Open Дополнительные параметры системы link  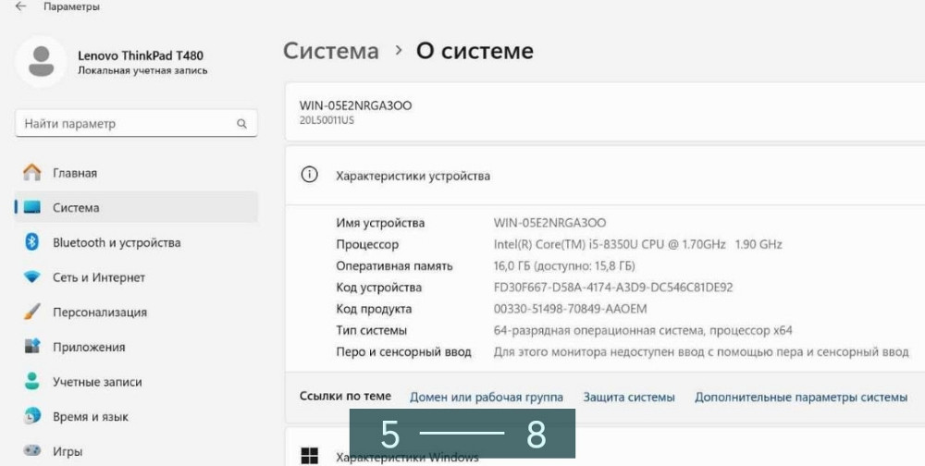pyautogui.click(x=801, y=398)
